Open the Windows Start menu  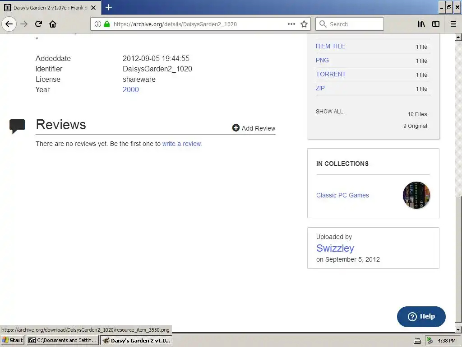tap(12, 340)
